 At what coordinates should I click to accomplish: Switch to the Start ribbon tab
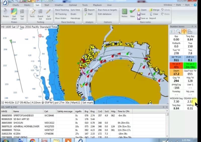click(47, 5)
